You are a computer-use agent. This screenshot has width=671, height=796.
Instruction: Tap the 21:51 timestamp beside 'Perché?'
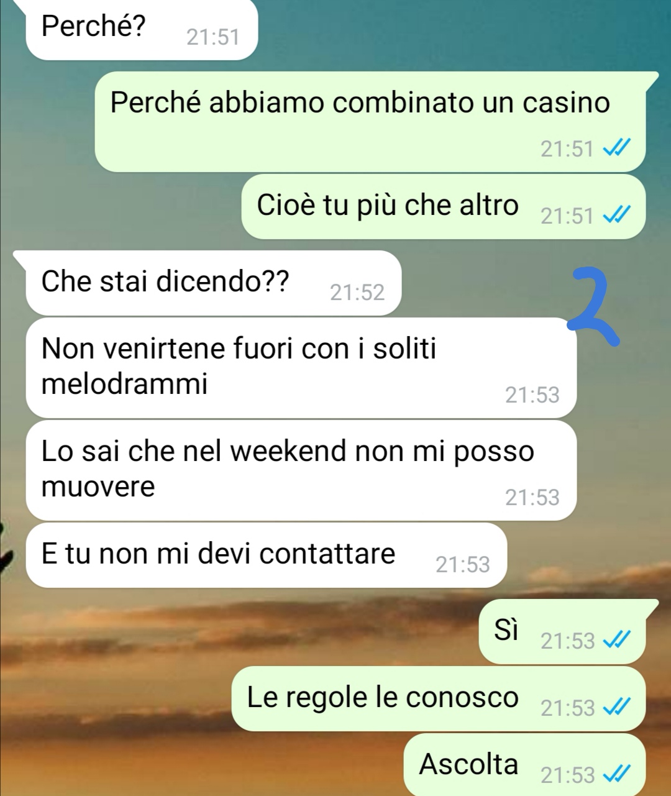(212, 37)
